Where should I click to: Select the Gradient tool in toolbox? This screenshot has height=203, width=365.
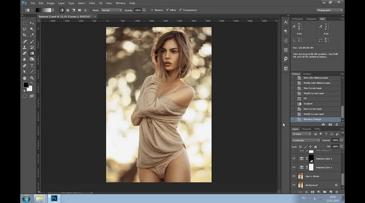(32, 53)
